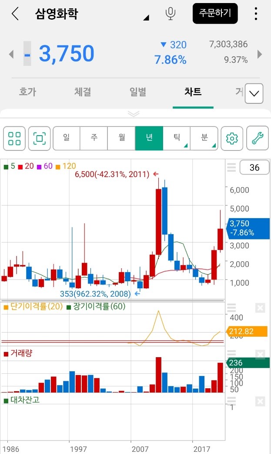Screen dimensions: 271x454
Task: Toggle fullscreen chart view icon
Action: pos(39,138)
